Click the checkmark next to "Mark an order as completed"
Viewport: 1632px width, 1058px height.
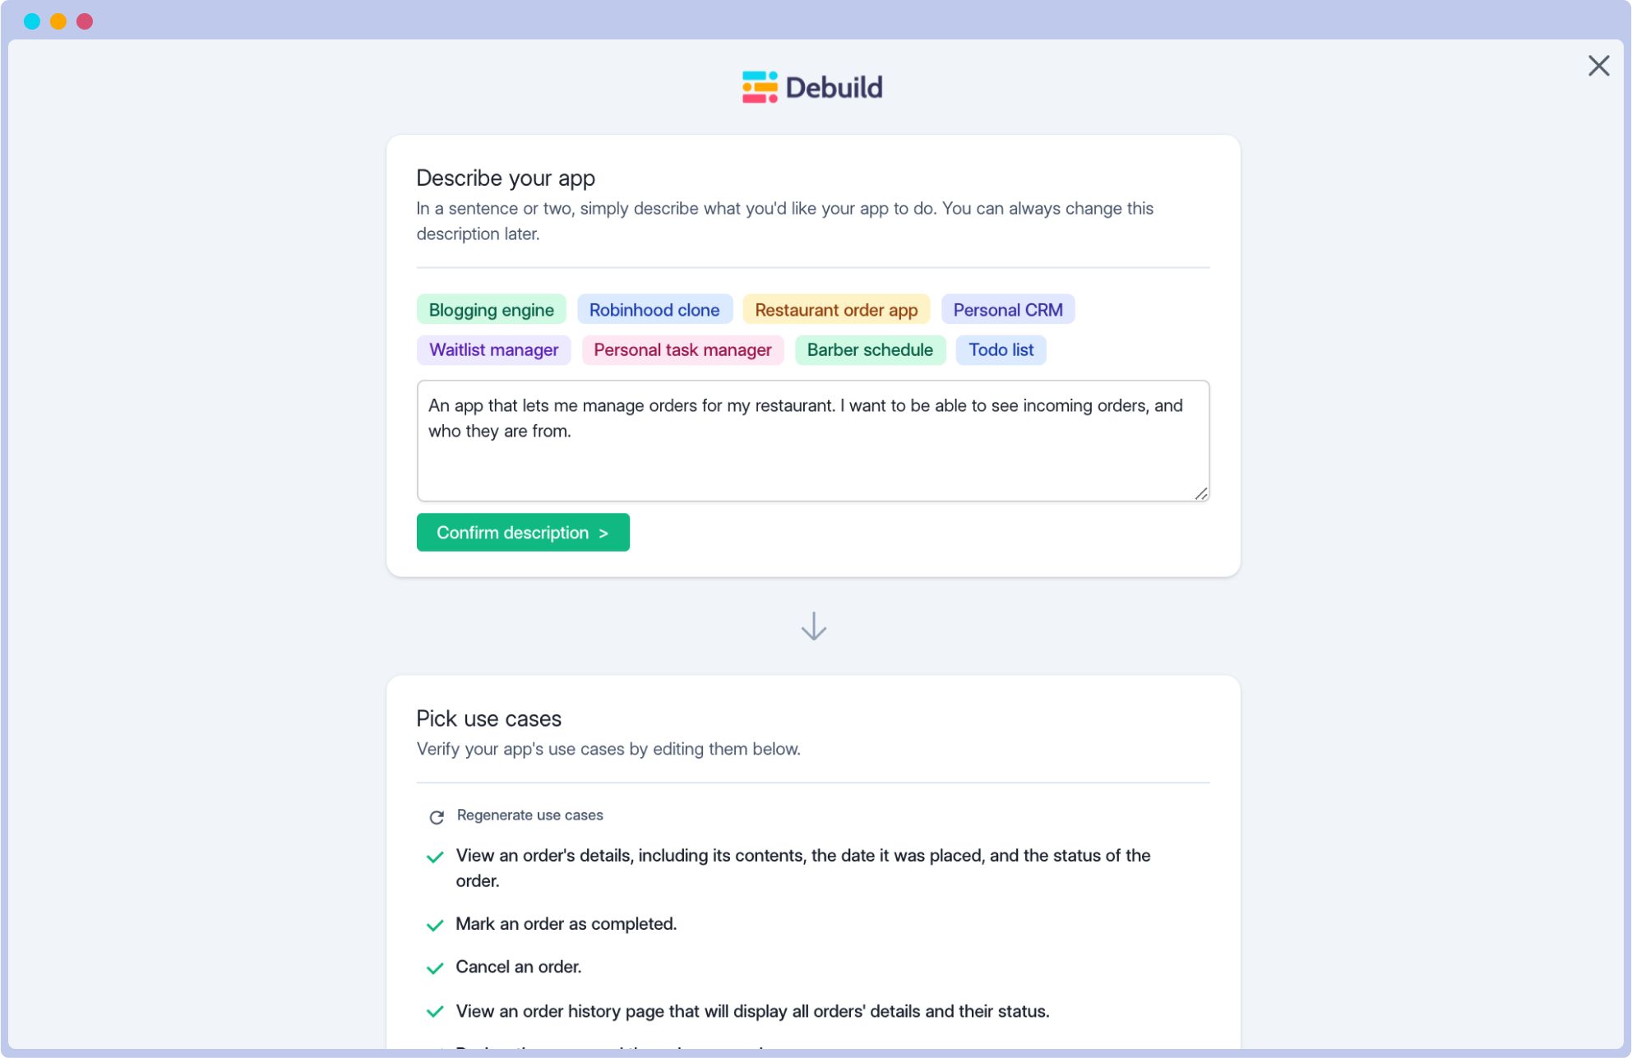[x=435, y=924]
